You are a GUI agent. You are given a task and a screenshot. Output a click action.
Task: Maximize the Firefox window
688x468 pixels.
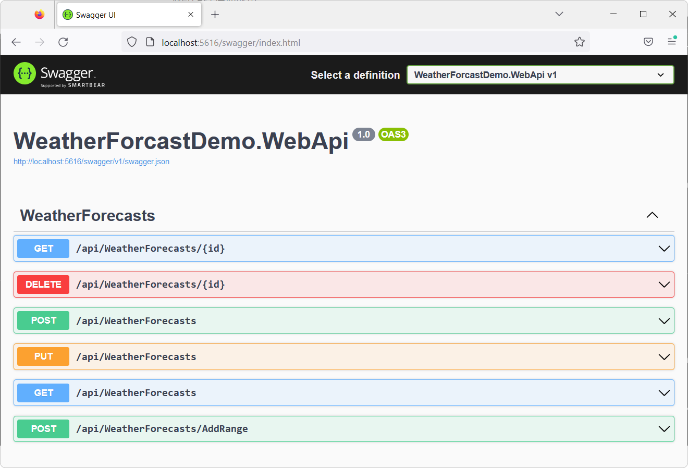(x=643, y=14)
